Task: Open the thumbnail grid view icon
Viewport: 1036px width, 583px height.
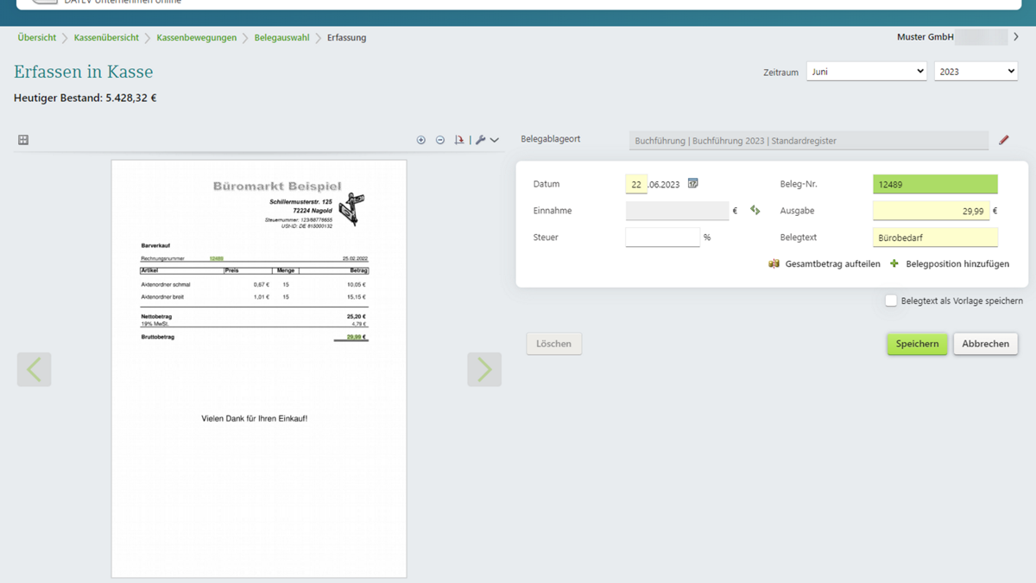Action: [x=23, y=140]
